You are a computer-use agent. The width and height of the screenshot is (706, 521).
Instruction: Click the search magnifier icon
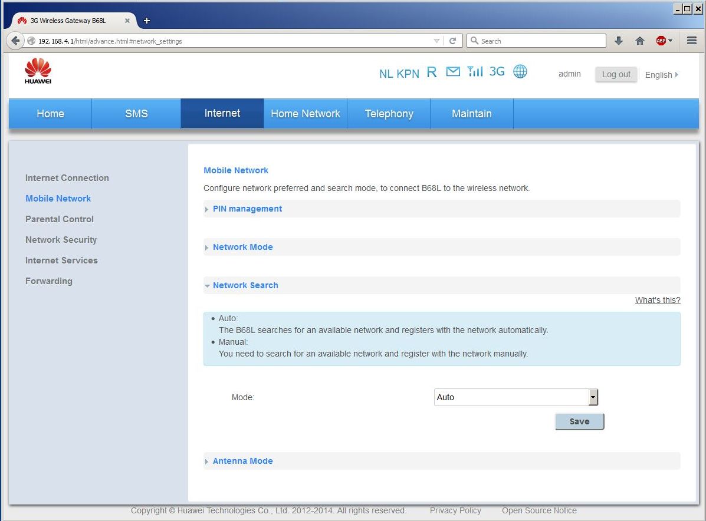click(x=474, y=41)
